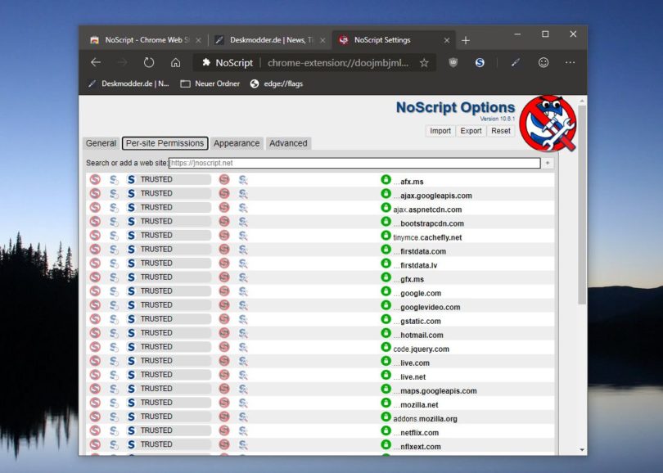Go back with the back arrow
Screen dimensions: 663x473
pyautogui.click(x=96, y=62)
